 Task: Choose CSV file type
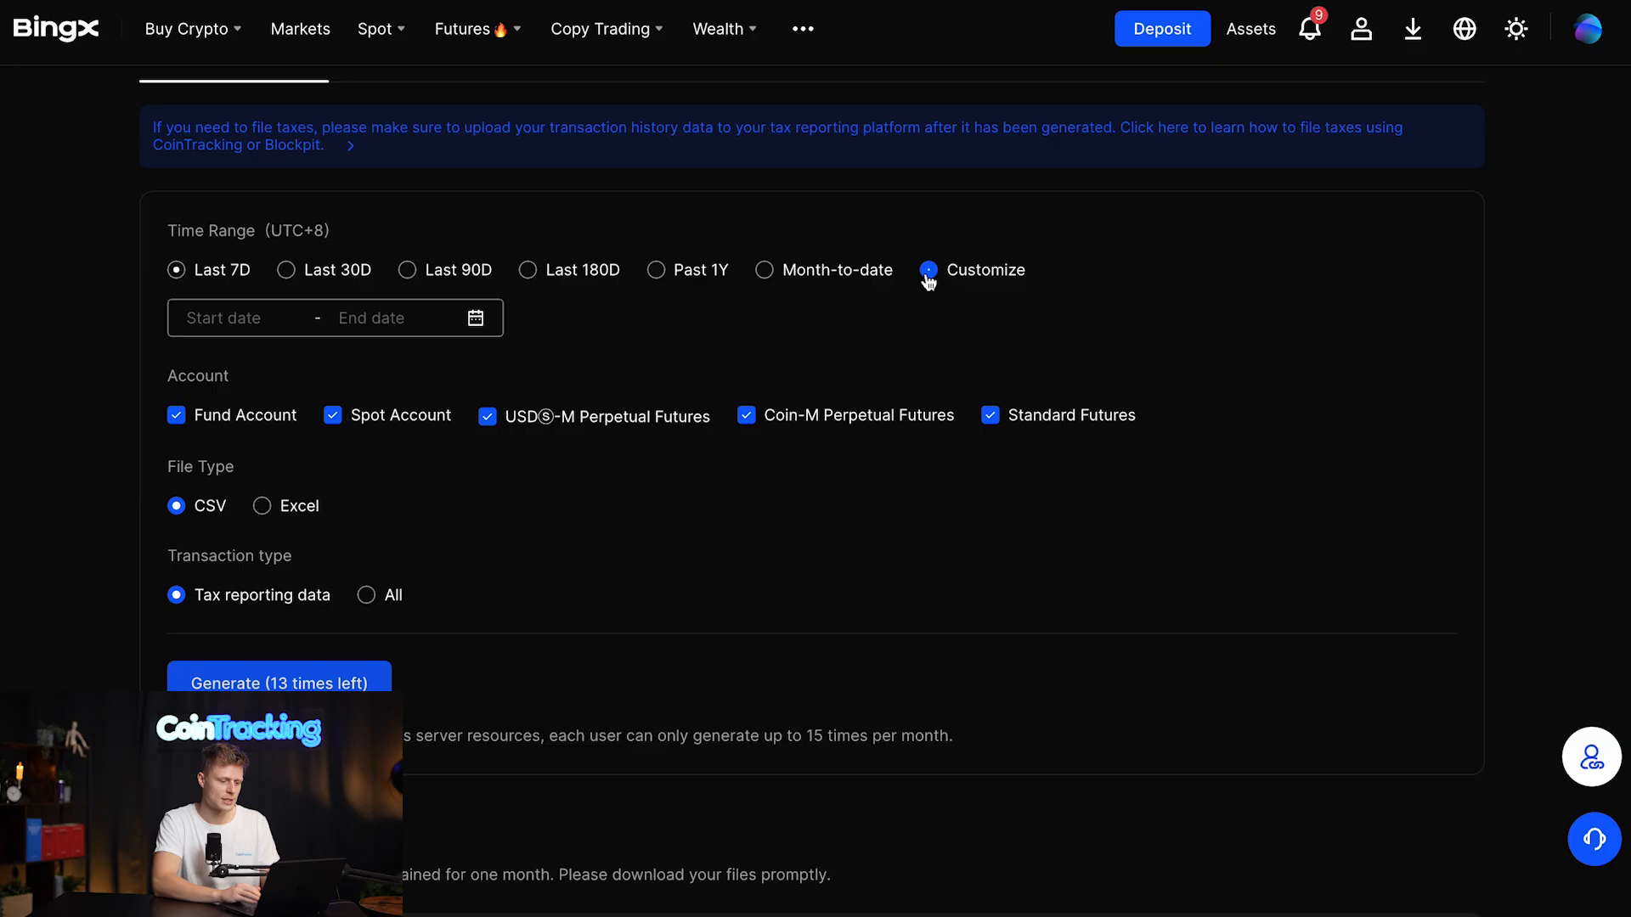tap(197, 506)
